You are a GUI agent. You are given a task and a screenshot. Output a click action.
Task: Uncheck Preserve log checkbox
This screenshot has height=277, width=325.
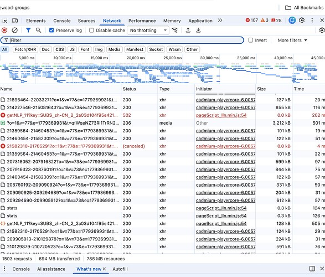[51, 30]
